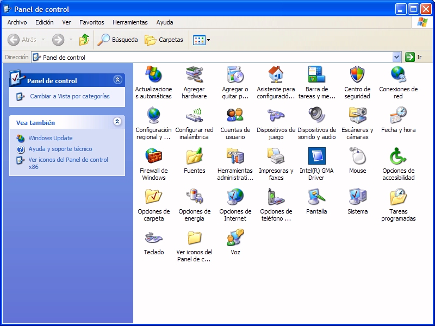This screenshot has width=435, height=326.
Task: Open the Vistas dropdown button
Action: [x=201, y=40]
